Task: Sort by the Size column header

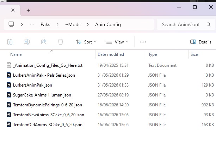Action: [x=194, y=54]
